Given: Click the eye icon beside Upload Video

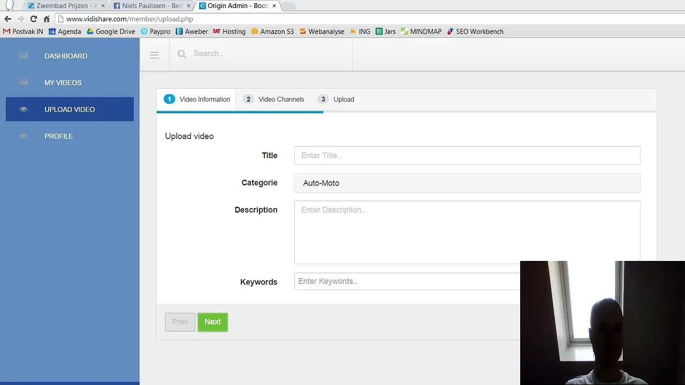Looking at the screenshot, I should click(24, 109).
